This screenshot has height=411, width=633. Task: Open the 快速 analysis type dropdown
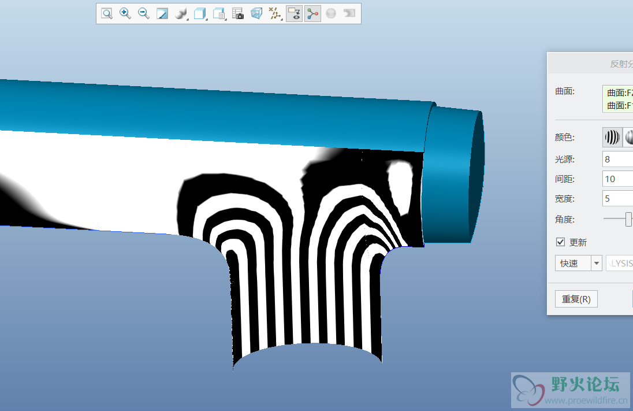(x=578, y=264)
